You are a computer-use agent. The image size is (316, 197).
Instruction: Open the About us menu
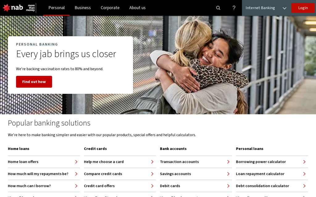click(137, 8)
